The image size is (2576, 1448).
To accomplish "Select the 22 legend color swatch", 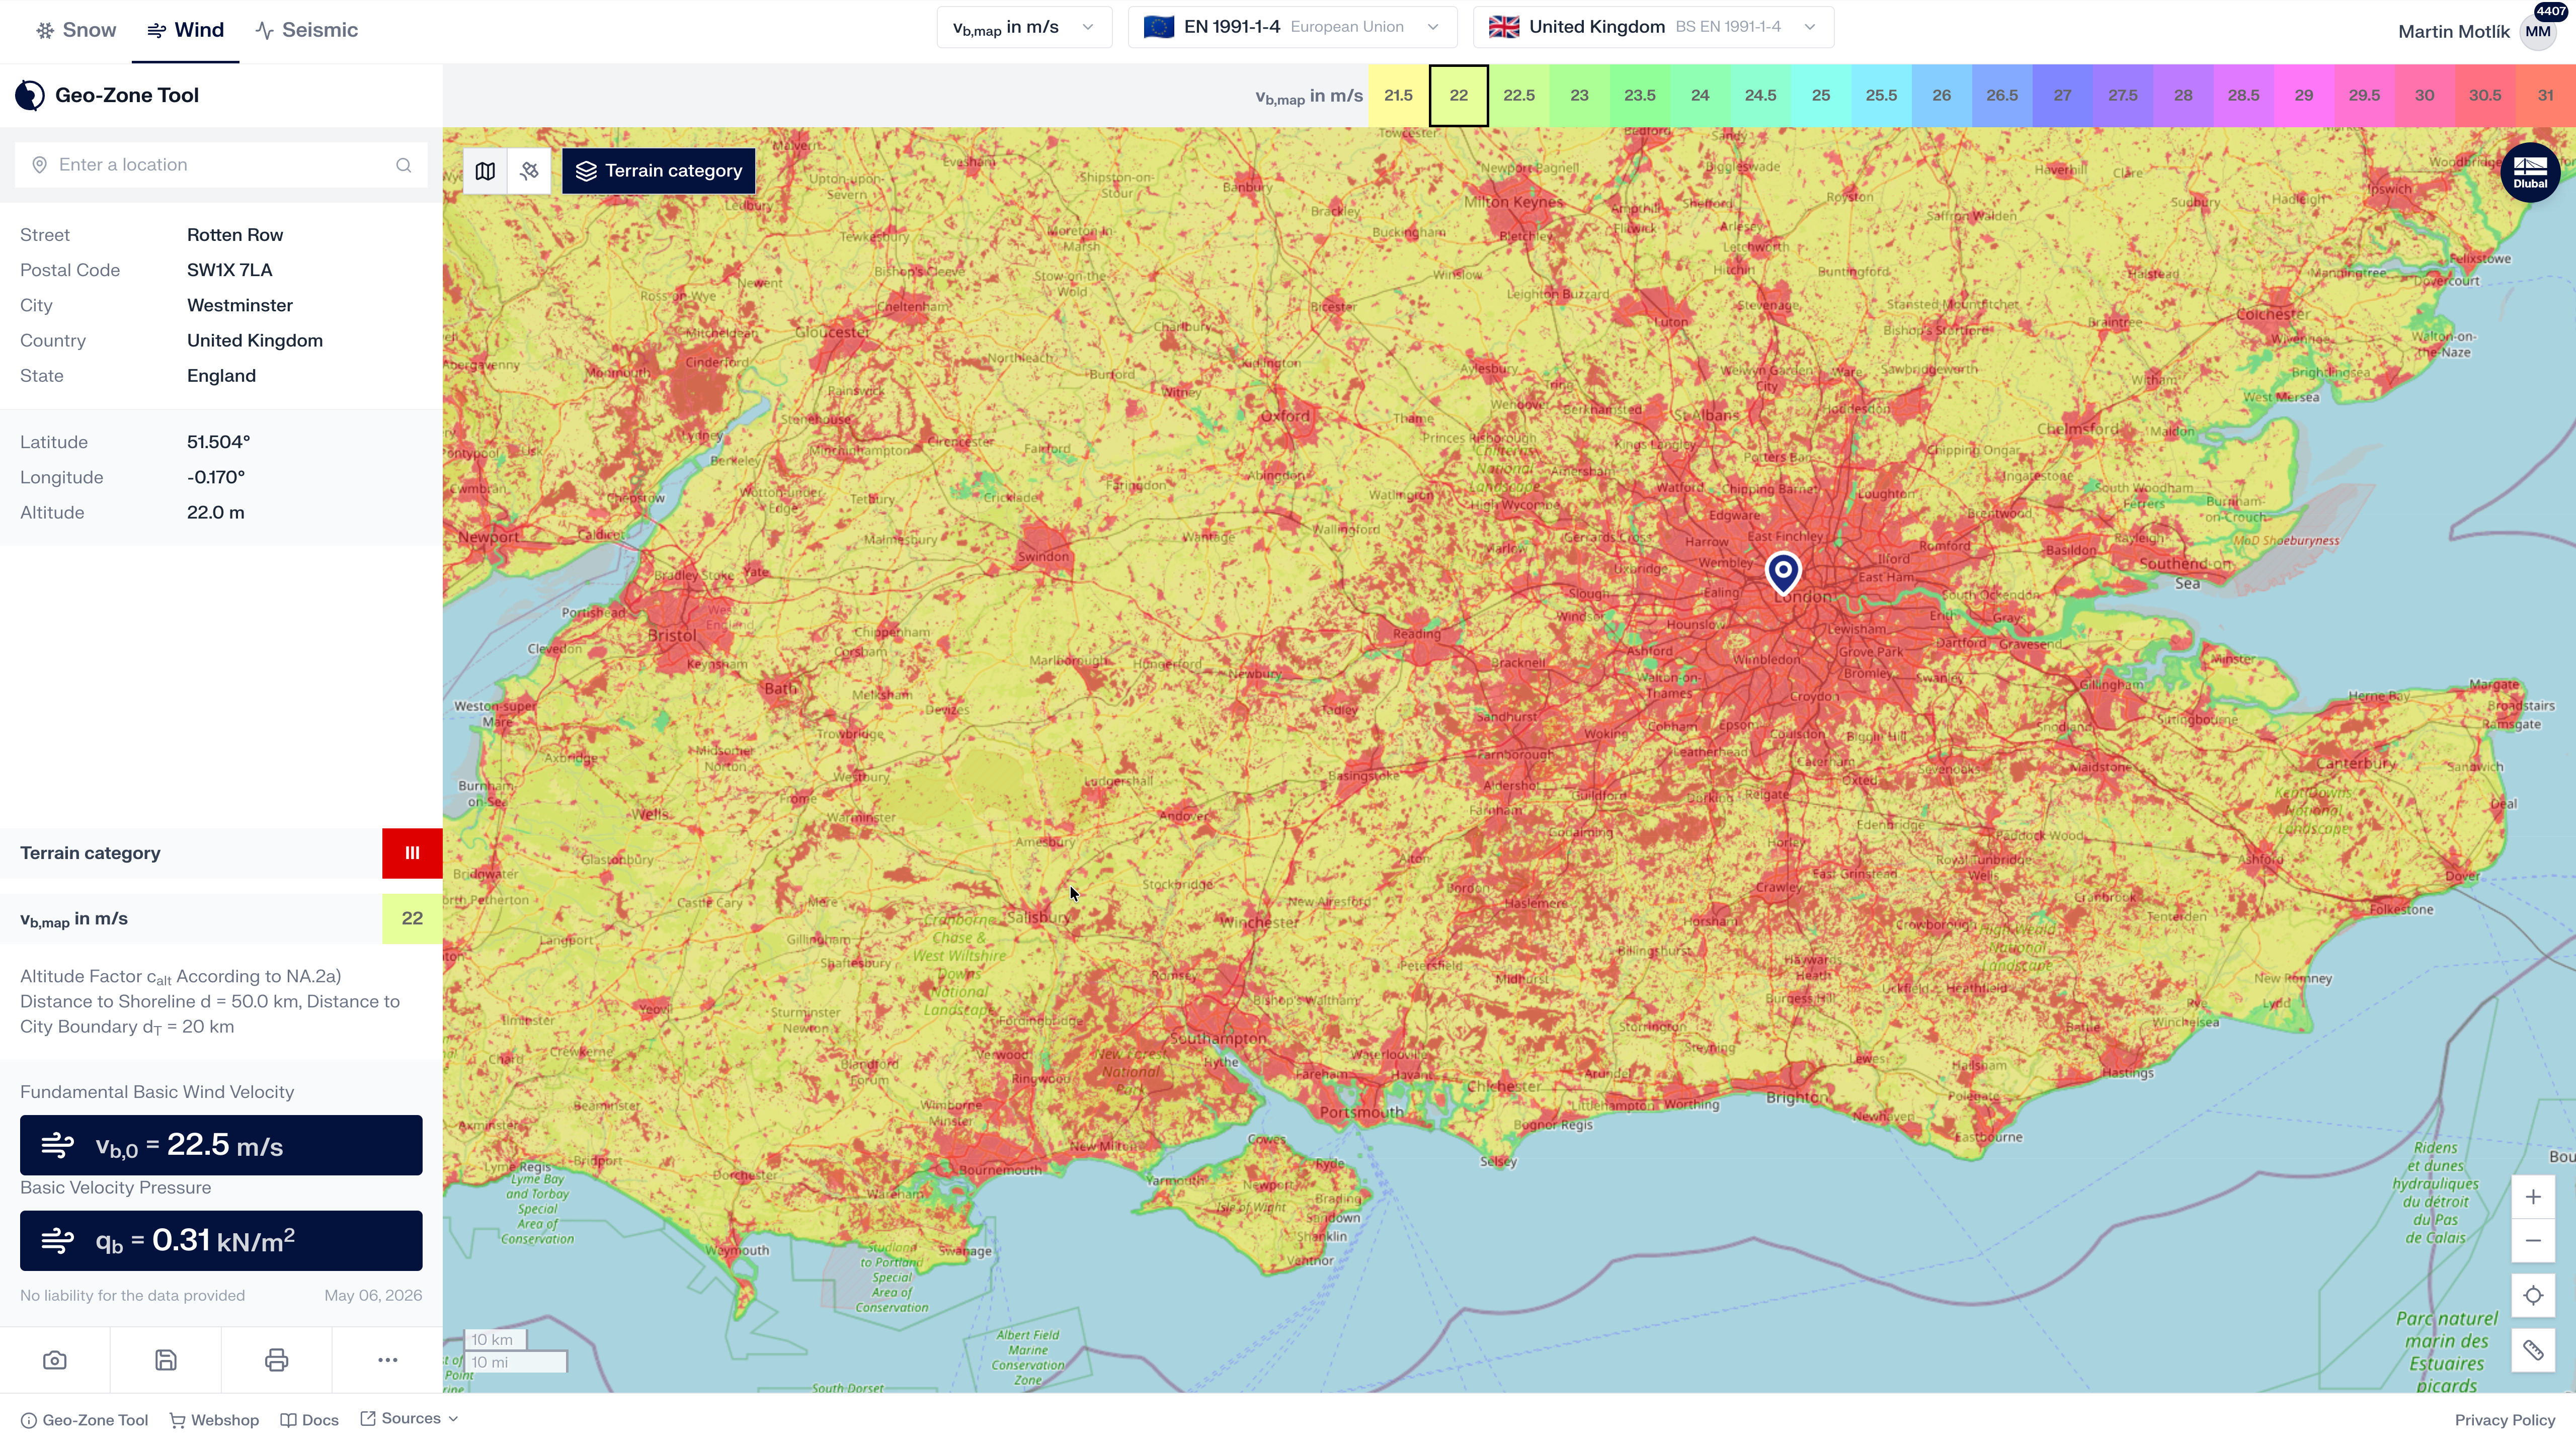I will (1458, 96).
